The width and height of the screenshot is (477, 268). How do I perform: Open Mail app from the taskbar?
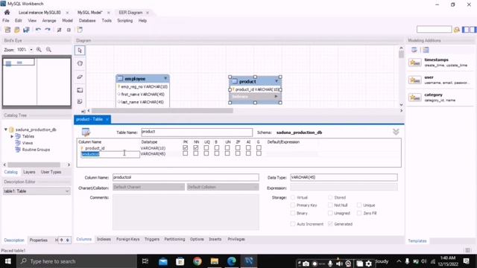(x=163, y=261)
